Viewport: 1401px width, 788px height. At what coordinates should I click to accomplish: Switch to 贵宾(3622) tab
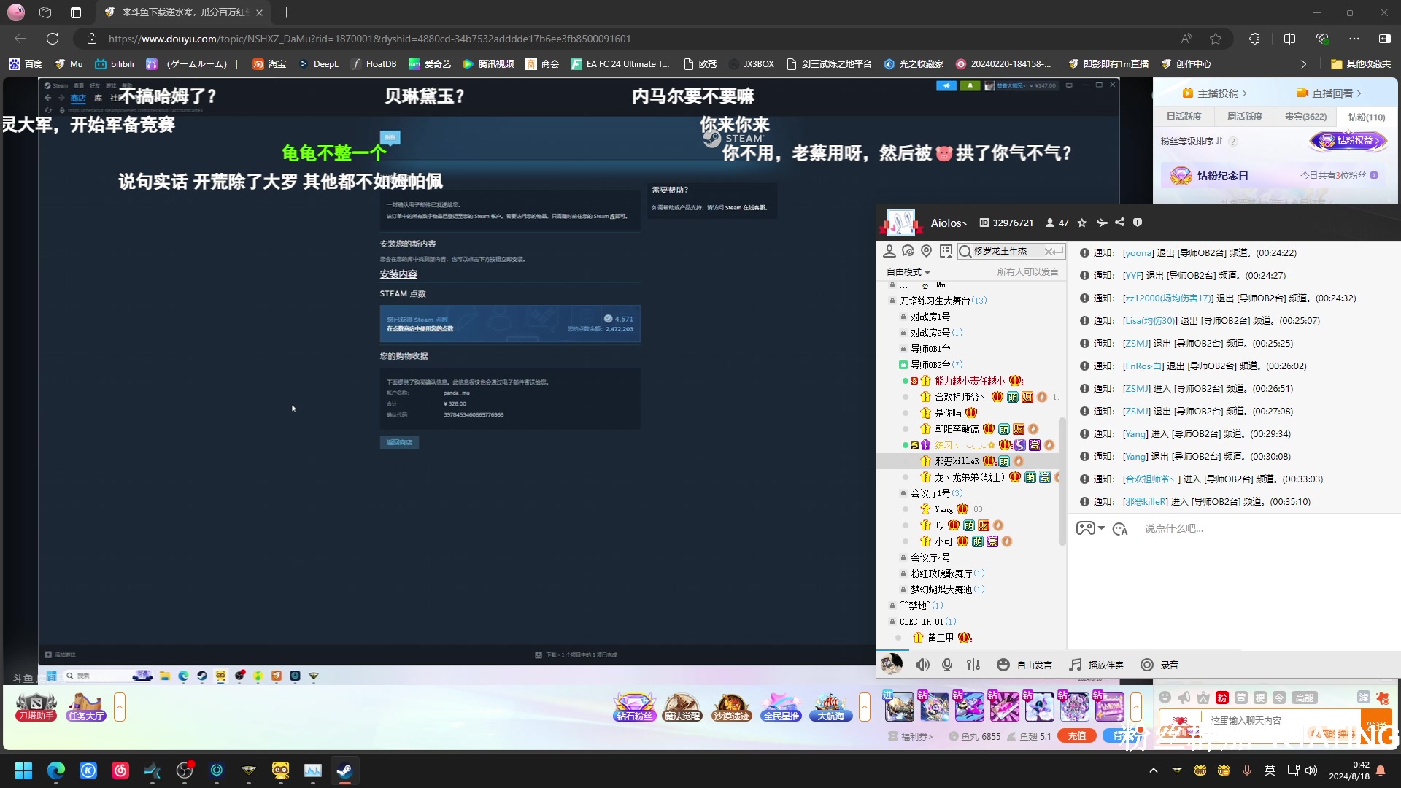coord(1306,117)
